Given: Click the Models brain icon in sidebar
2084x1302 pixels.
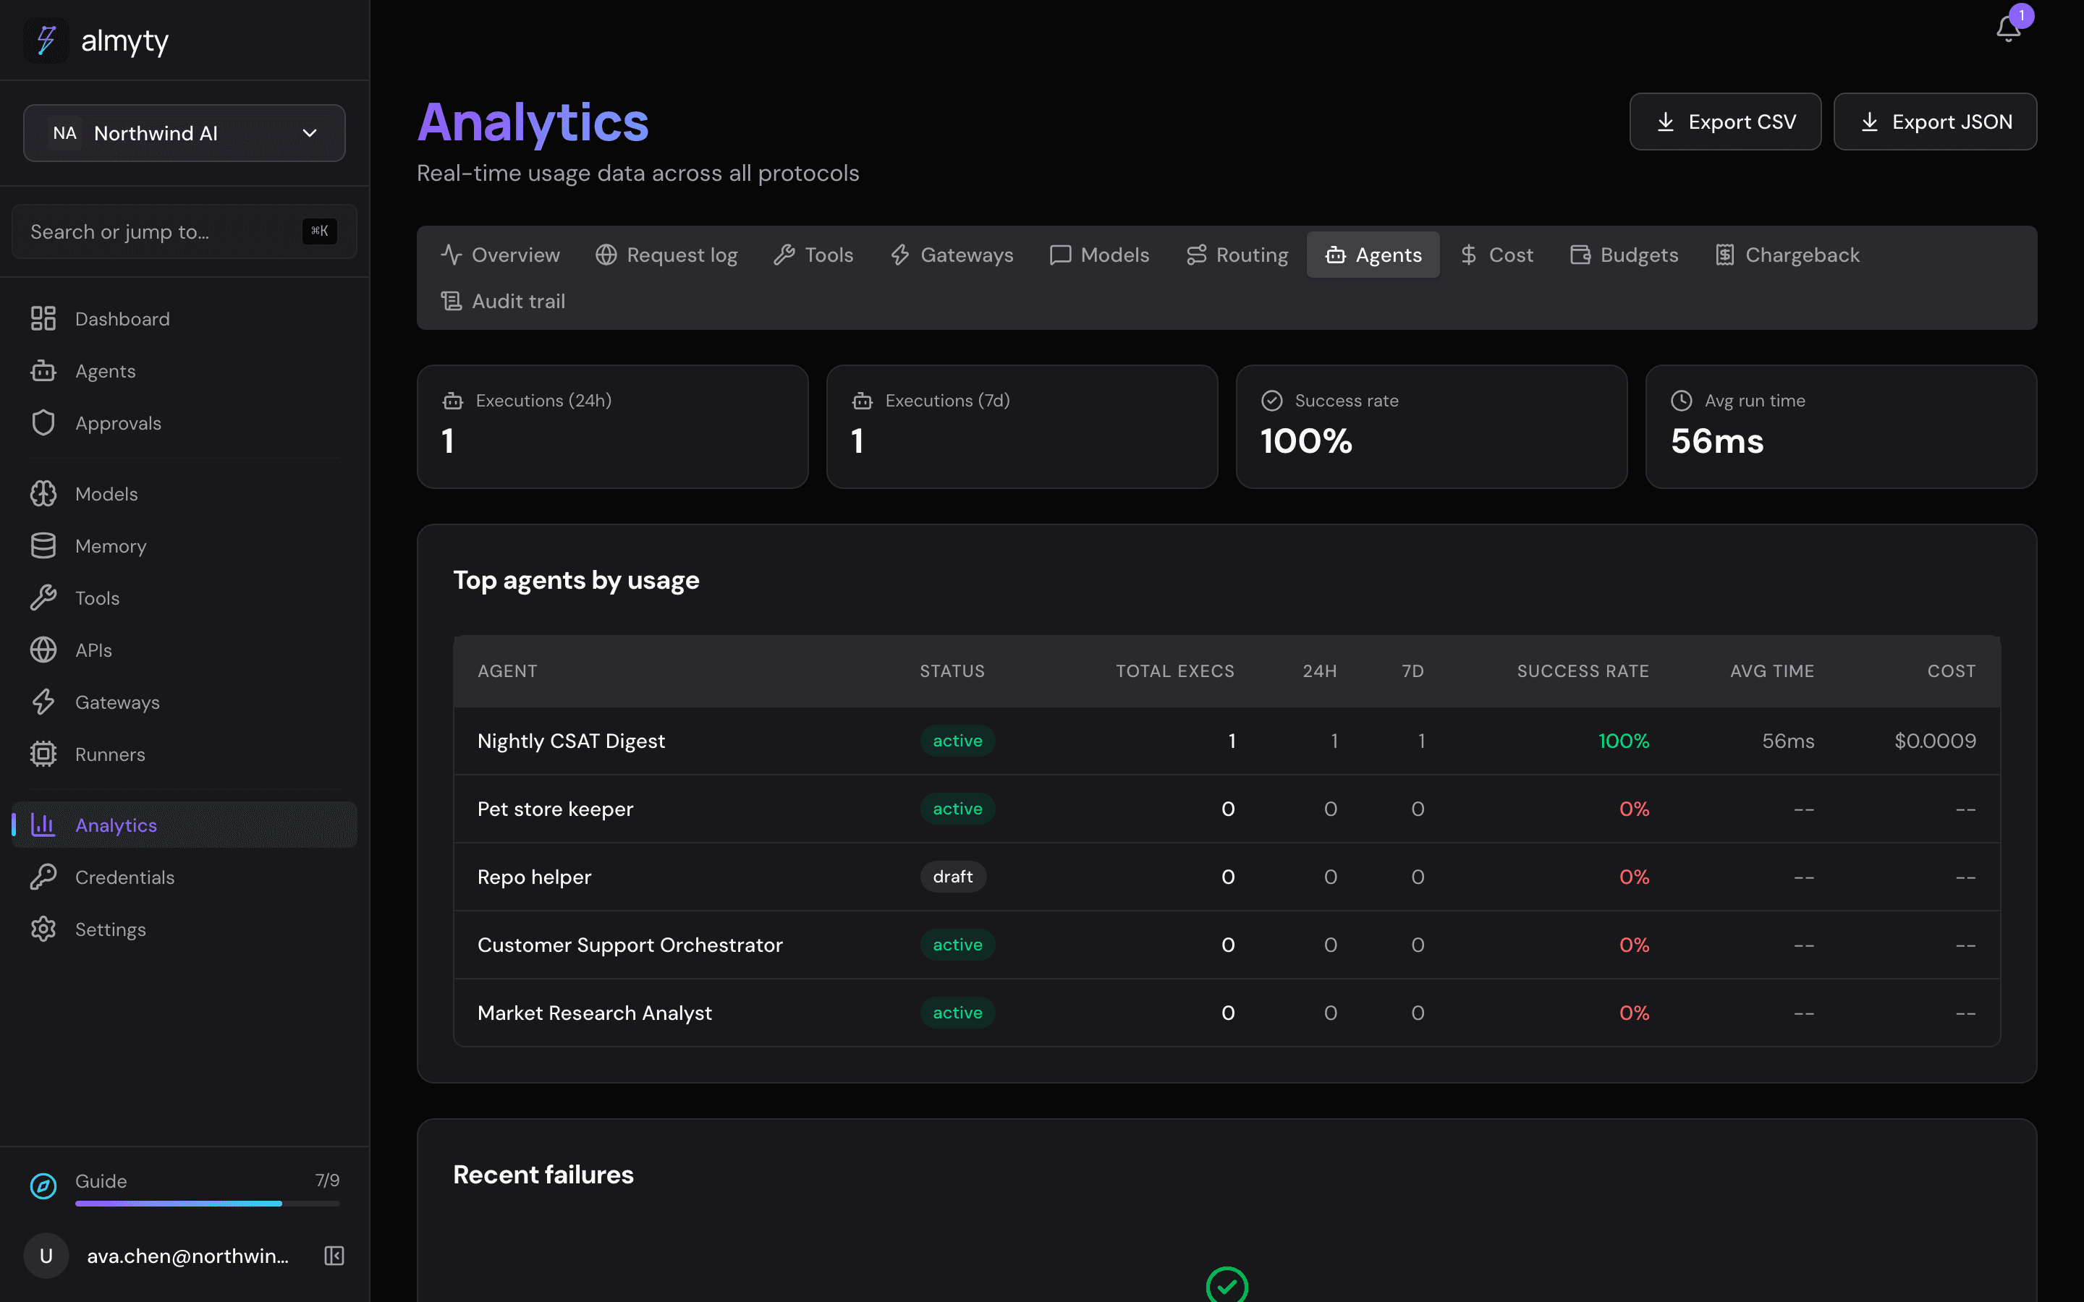Looking at the screenshot, I should [x=43, y=493].
